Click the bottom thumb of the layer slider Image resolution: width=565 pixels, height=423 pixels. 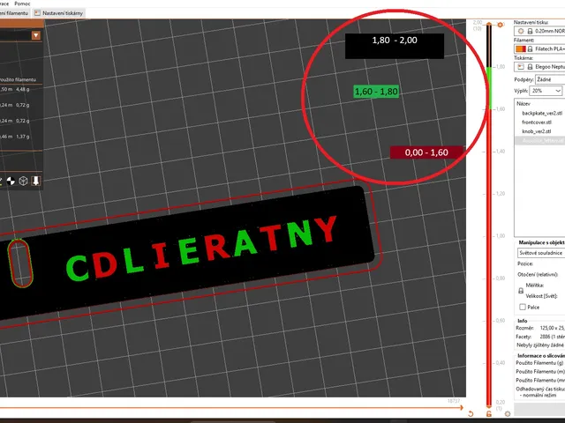[x=489, y=405]
